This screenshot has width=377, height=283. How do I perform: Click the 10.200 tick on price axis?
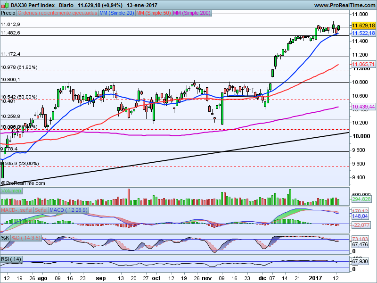click(x=360, y=123)
